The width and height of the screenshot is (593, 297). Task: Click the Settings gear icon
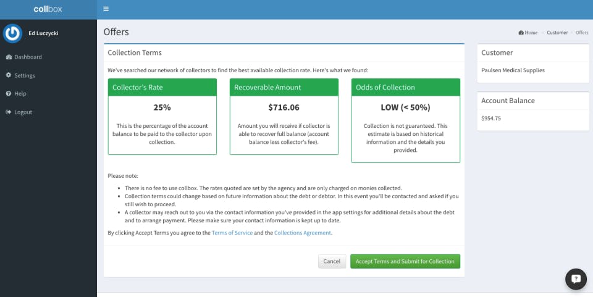pyautogui.click(x=8, y=75)
